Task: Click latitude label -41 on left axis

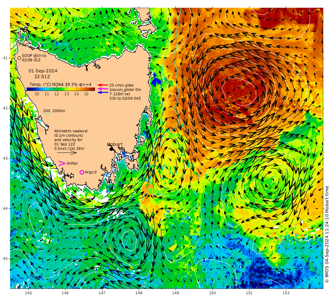Action: [x=5, y=58]
